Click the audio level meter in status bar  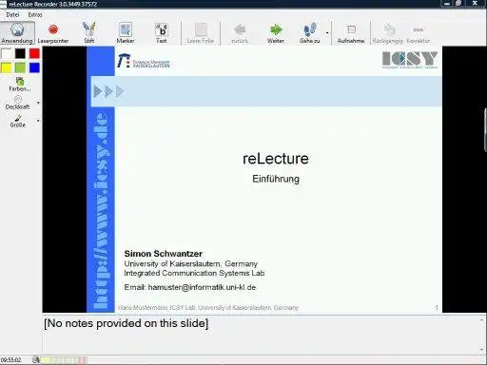(x=65, y=360)
